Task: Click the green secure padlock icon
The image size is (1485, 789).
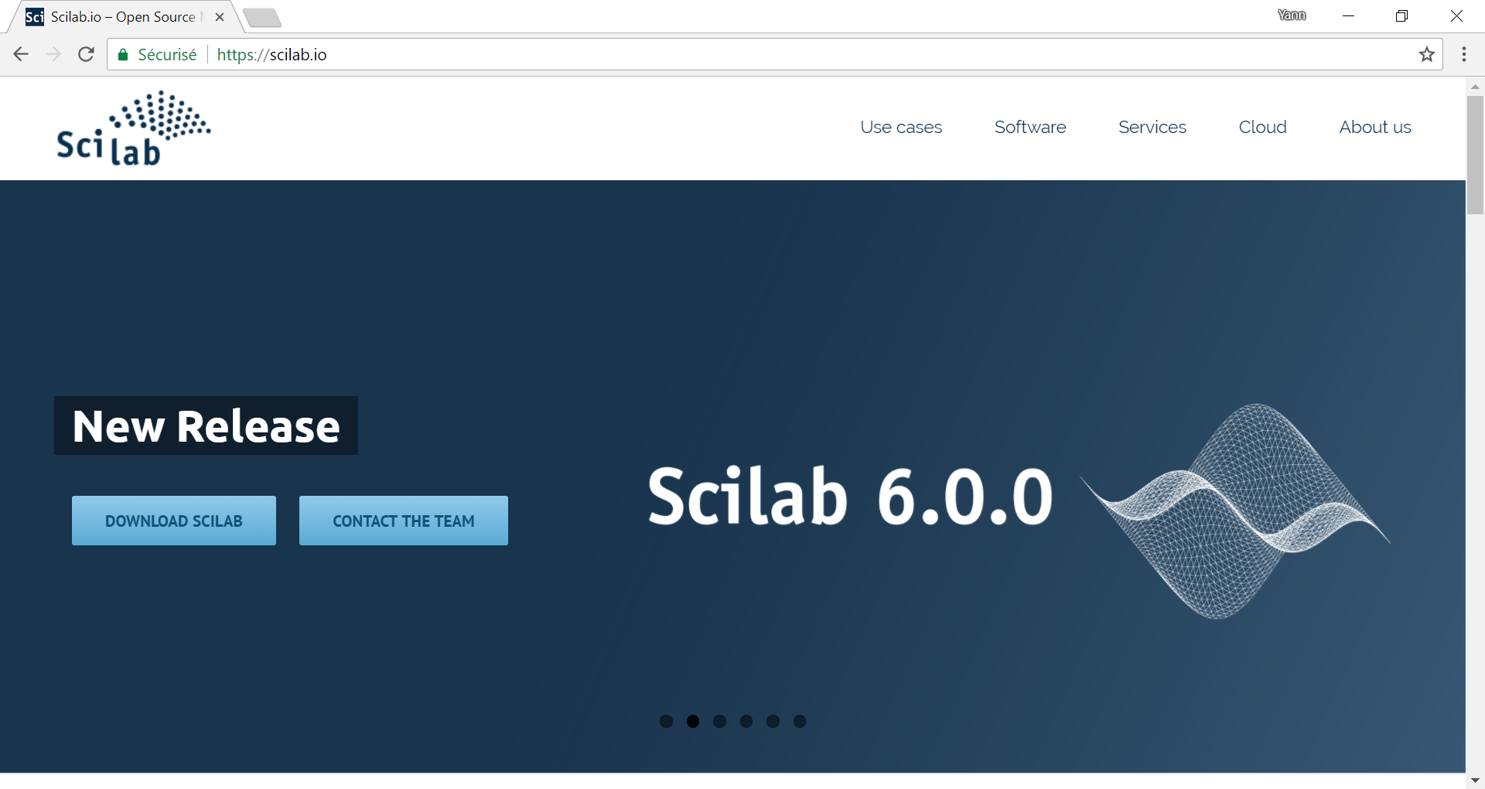Action: [x=122, y=55]
